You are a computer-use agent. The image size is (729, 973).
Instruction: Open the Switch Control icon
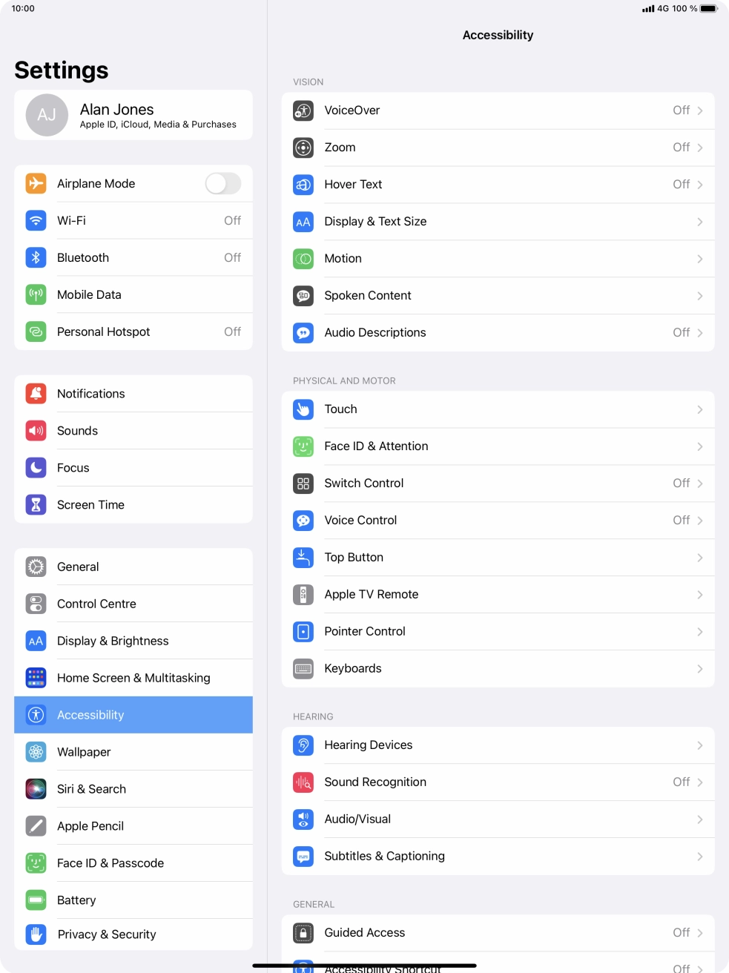[303, 484]
